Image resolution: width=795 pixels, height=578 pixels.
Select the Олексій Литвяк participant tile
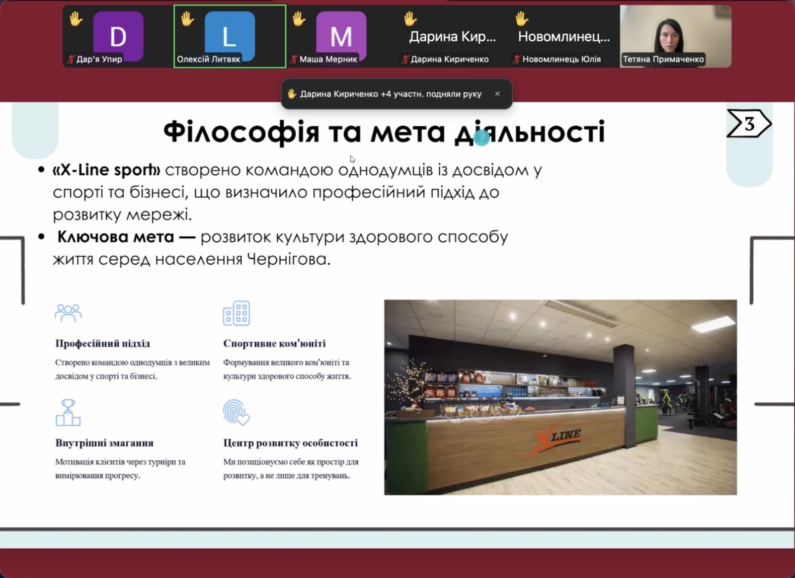point(230,36)
